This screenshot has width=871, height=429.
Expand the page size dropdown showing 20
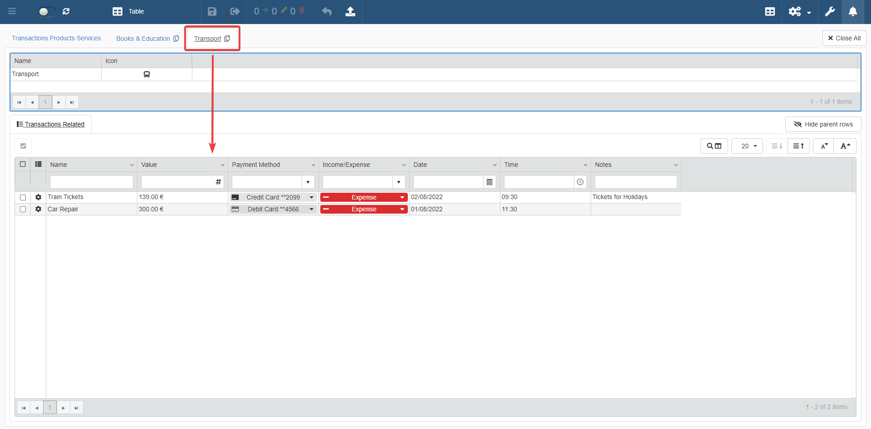[x=748, y=146]
